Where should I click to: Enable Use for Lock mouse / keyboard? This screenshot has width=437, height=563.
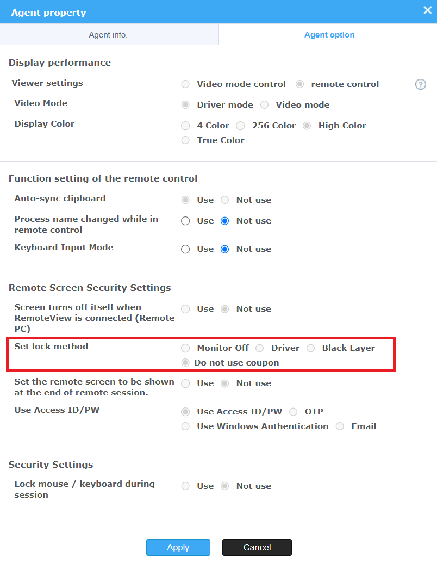(185, 486)
